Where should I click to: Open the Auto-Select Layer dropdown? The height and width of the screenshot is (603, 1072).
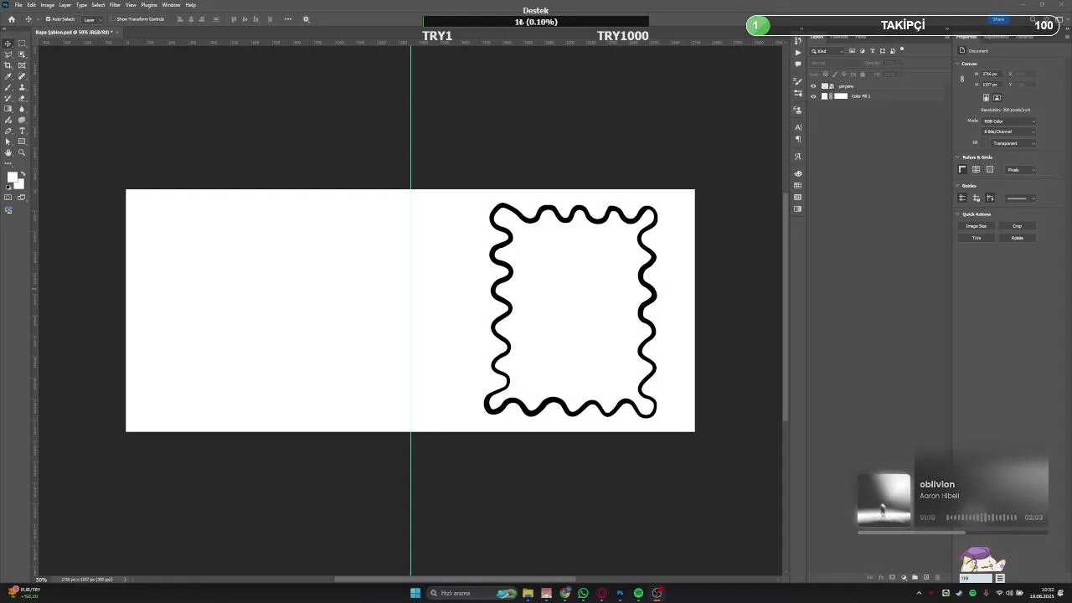pyautogui.click(x=92, y=19)
